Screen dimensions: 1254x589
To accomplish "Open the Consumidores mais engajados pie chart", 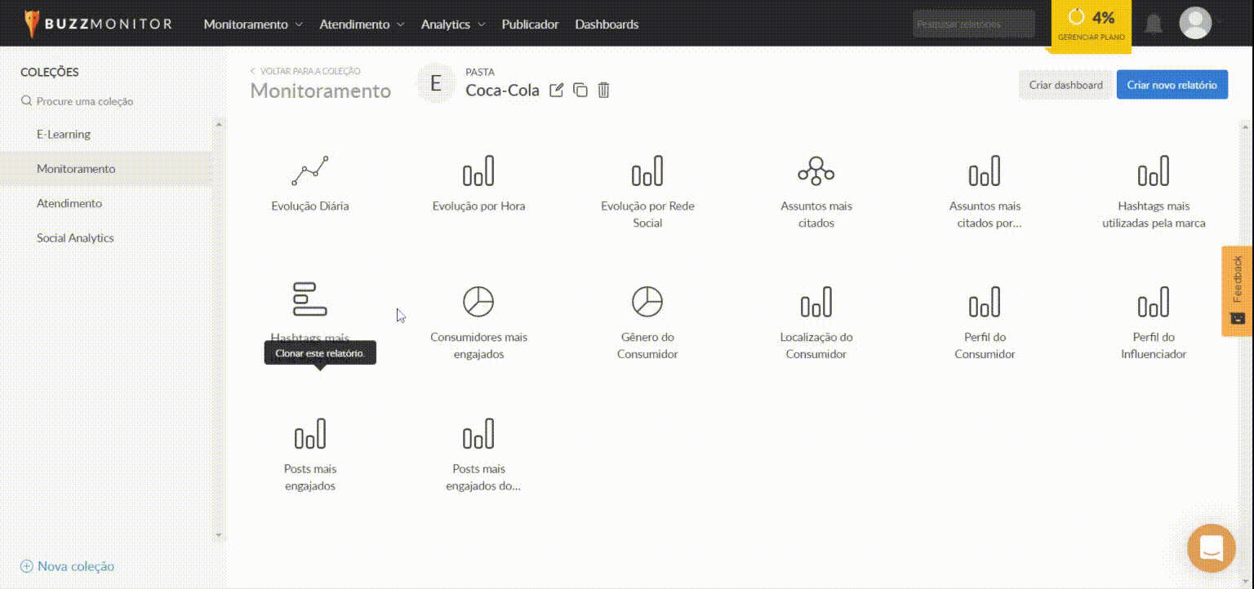I will 478,302.
